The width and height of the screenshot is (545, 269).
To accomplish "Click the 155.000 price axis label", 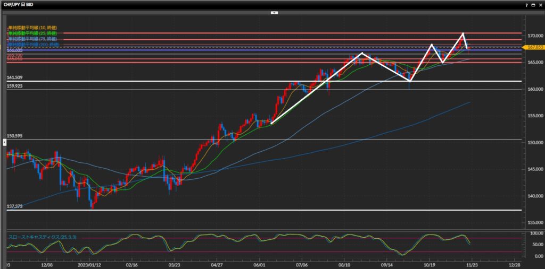I will (x=534, y=116).
